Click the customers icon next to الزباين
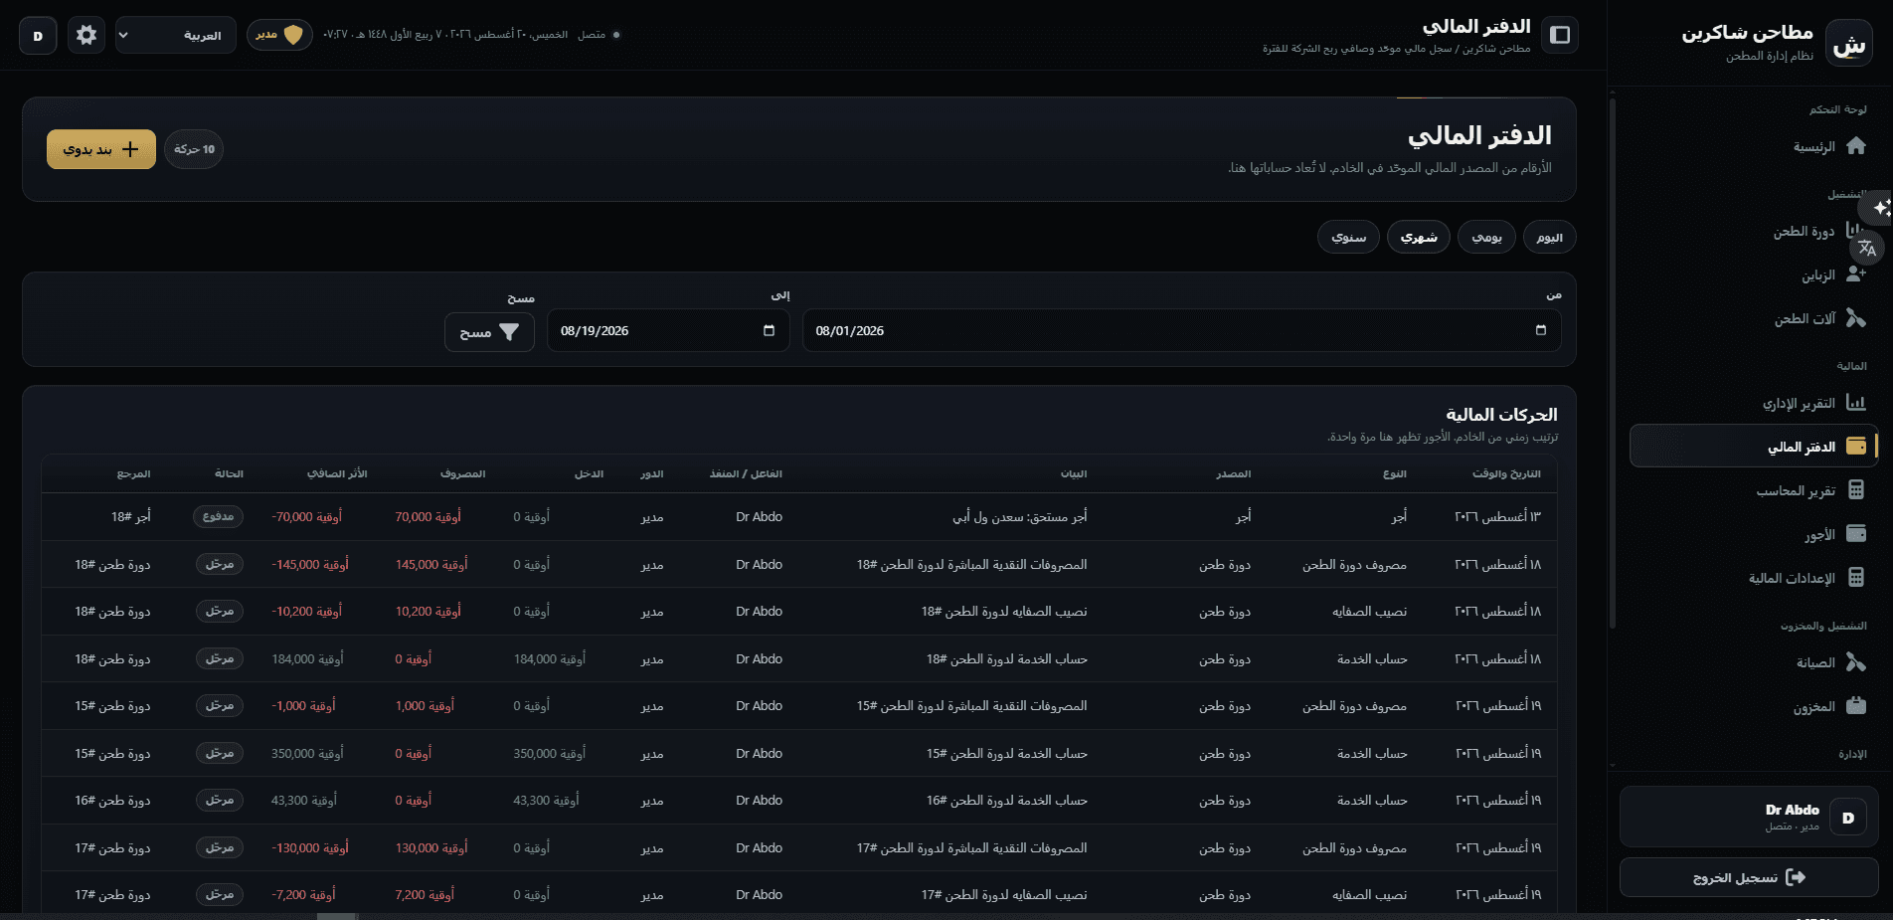 click(1855, 275)
